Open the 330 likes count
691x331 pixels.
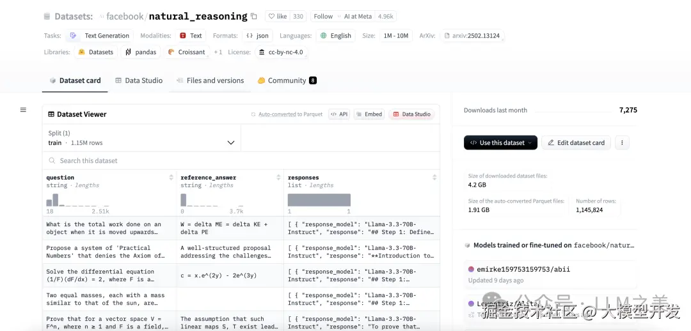point(298,16)
